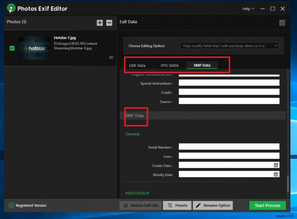Open the editing option dropdown
The height and width of the screenshot is (219, 297).
coord(229,45)
